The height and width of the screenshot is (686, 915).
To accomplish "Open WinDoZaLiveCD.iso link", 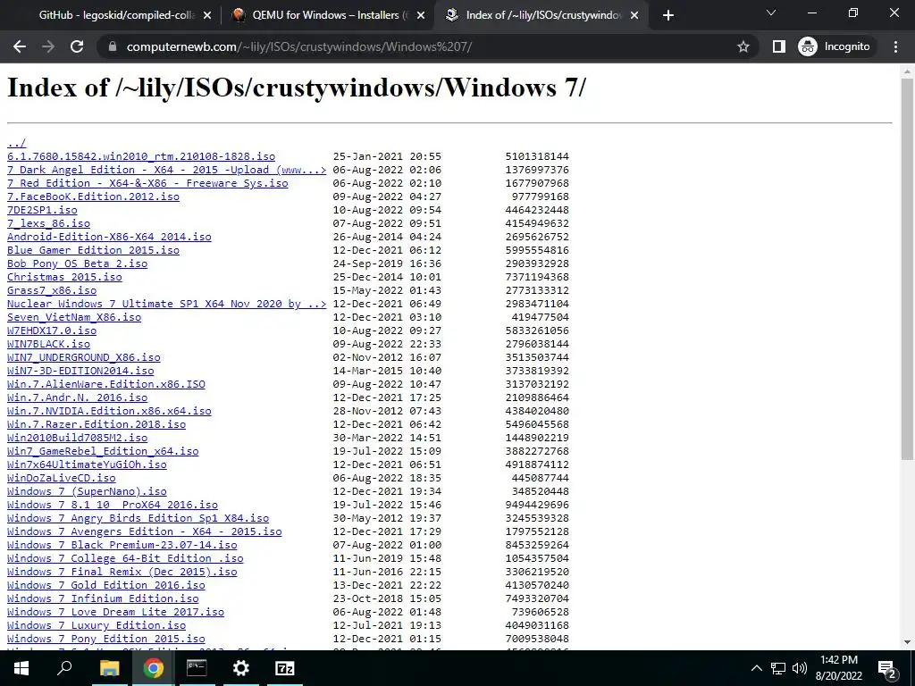I will tap(62, 479).
